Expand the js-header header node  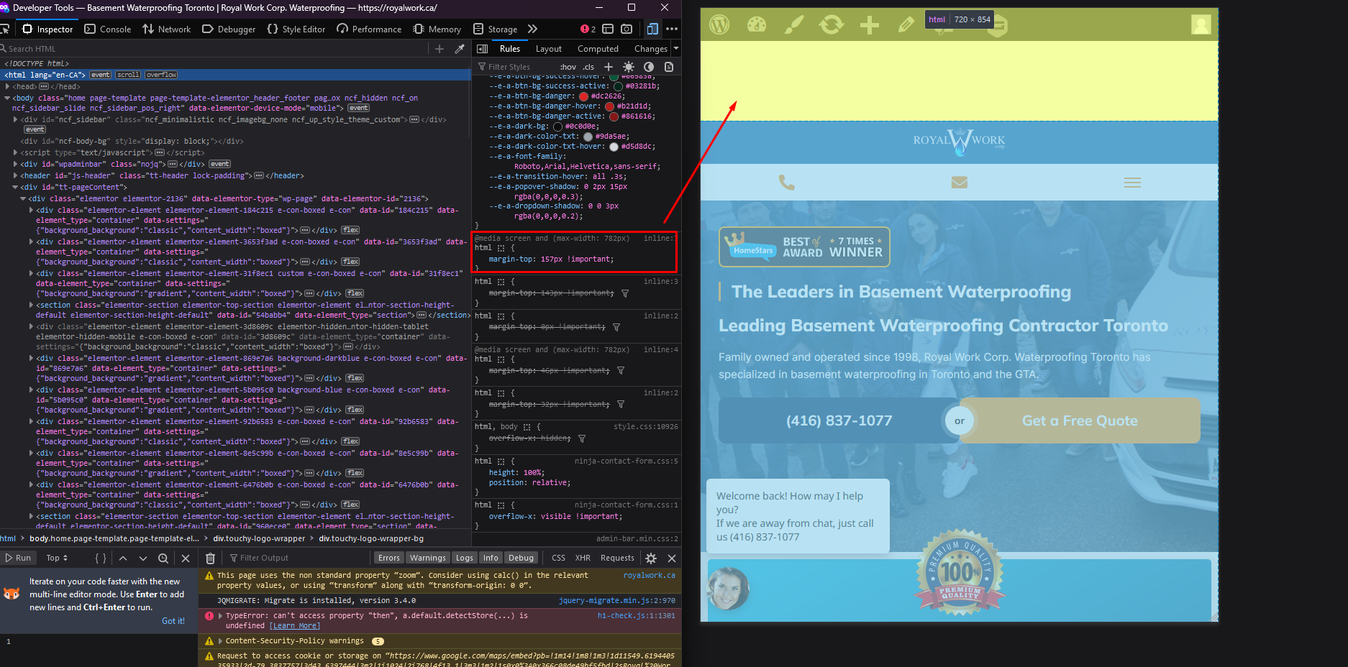[x=16, y=175]
